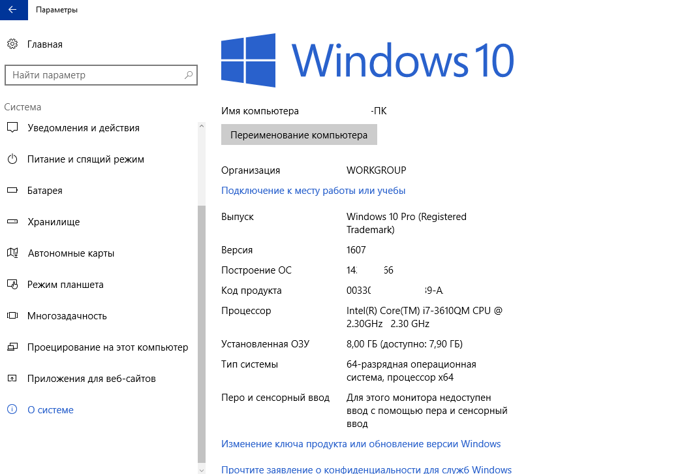Click the Режим планшета tablet icon
This screenshot has width=682, height=474.
coord(12,285)
